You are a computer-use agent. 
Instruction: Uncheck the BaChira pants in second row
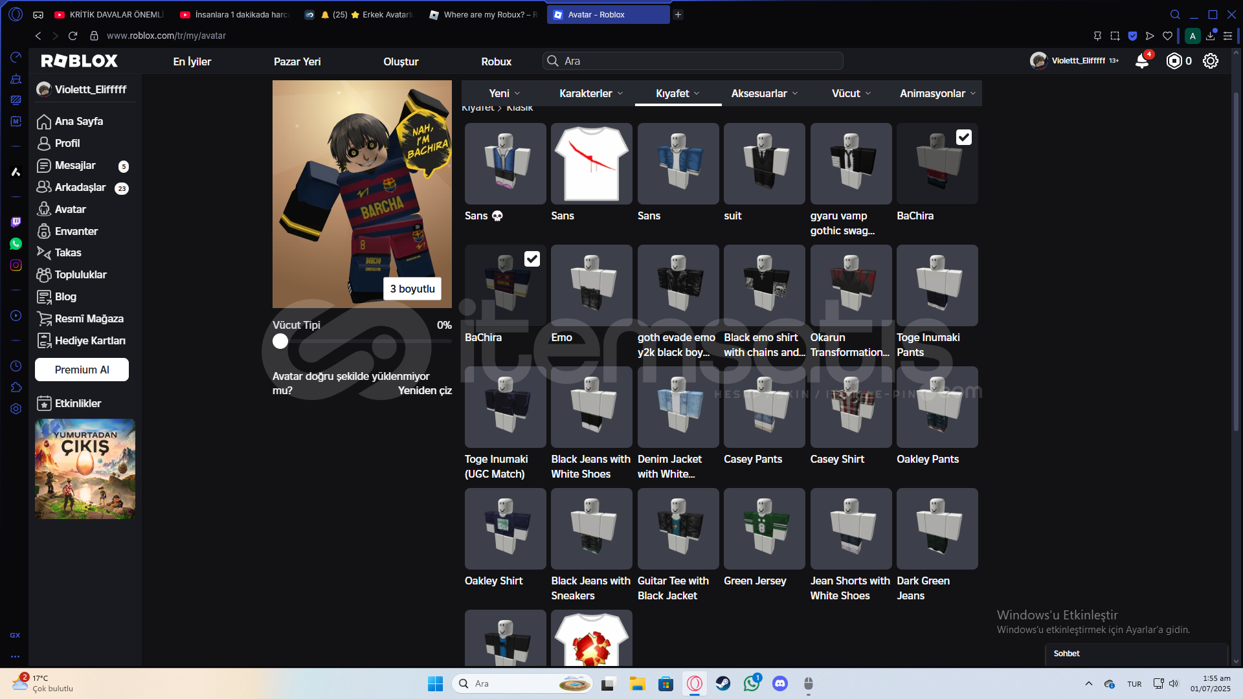[532, 259]
